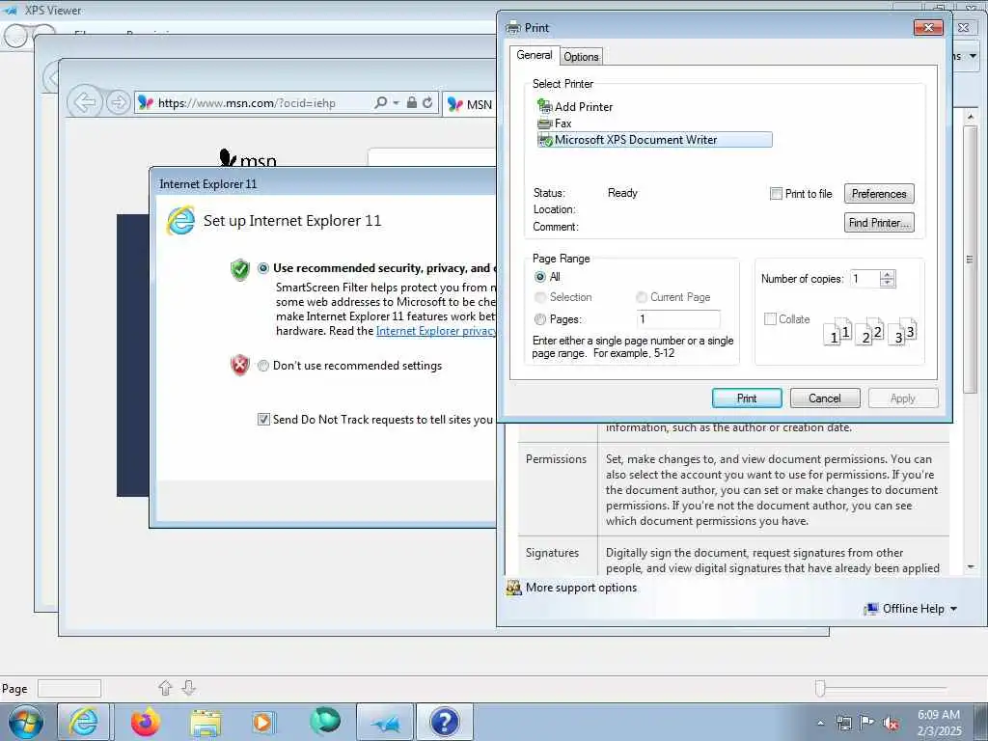
Task: Click the Signatures row in help table
Action: point(733,556)
